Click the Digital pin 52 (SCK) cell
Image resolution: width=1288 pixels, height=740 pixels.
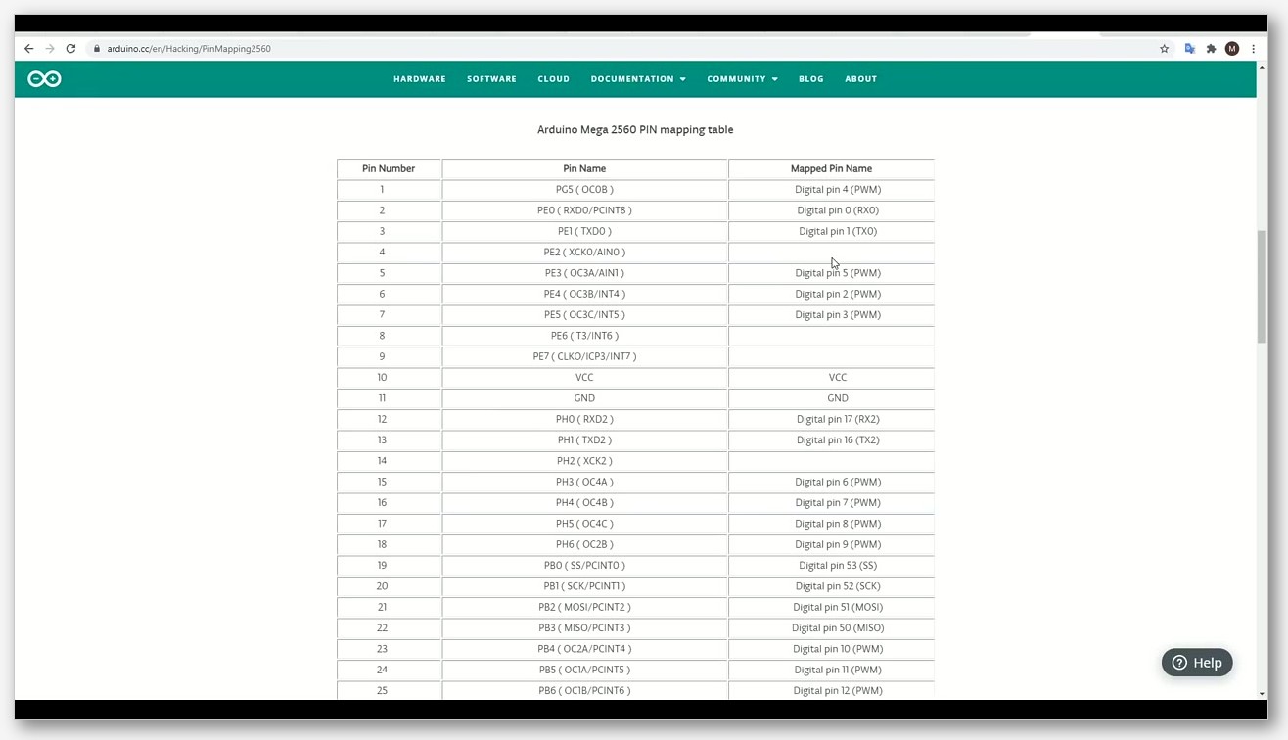coord(831,586)
